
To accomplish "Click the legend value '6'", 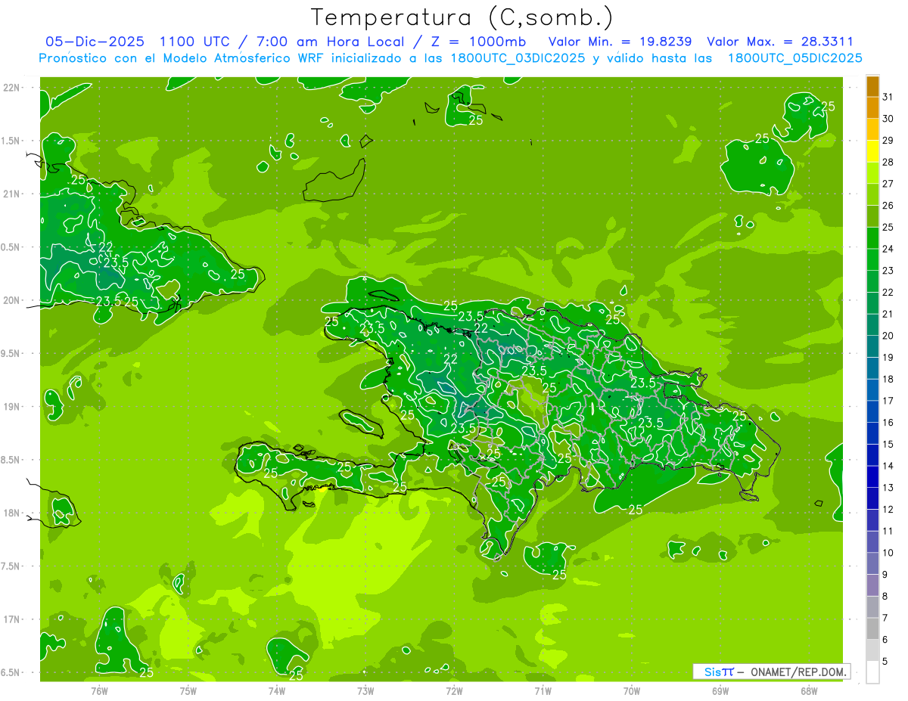I will [x=885, y=640].
